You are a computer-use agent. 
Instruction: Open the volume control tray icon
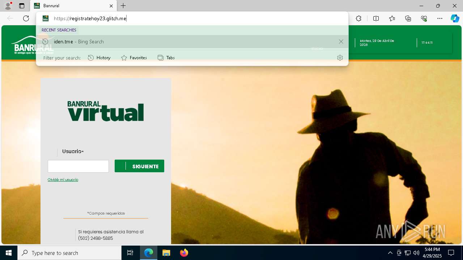coord(416,253)
